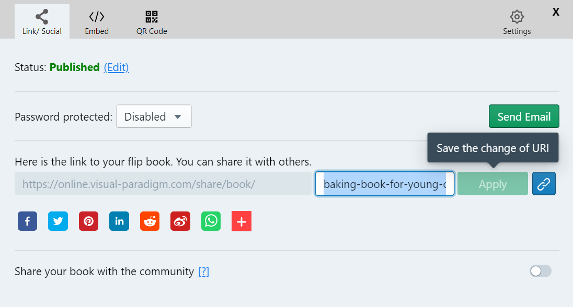Click the Send Email button
Screen dimensions: 573x307
[x=524, y=116]
